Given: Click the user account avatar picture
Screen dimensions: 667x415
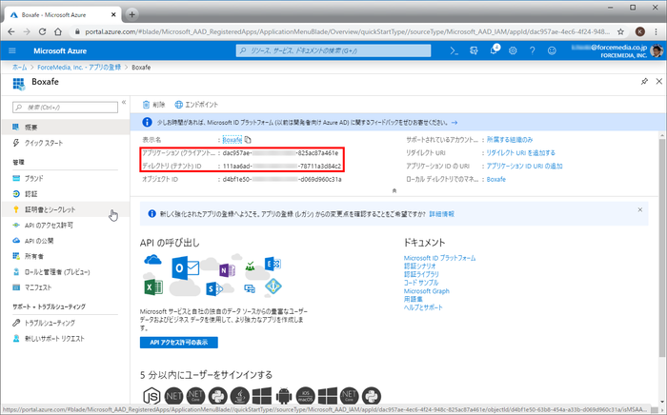Looking at the screenshot, I should coord(657,51).
